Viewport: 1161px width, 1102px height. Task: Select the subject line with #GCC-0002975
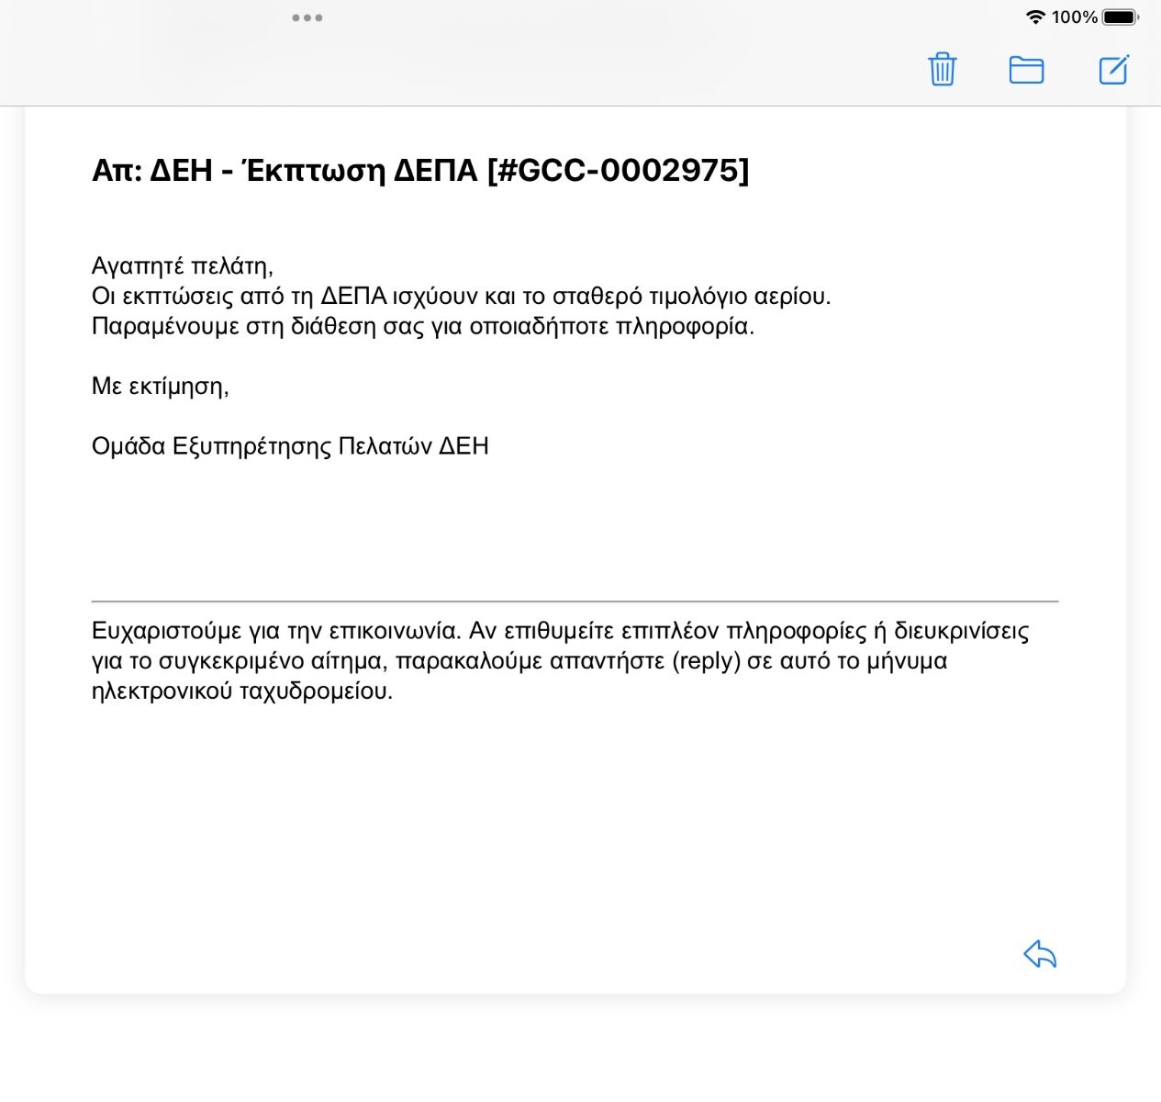coord(420,170)
